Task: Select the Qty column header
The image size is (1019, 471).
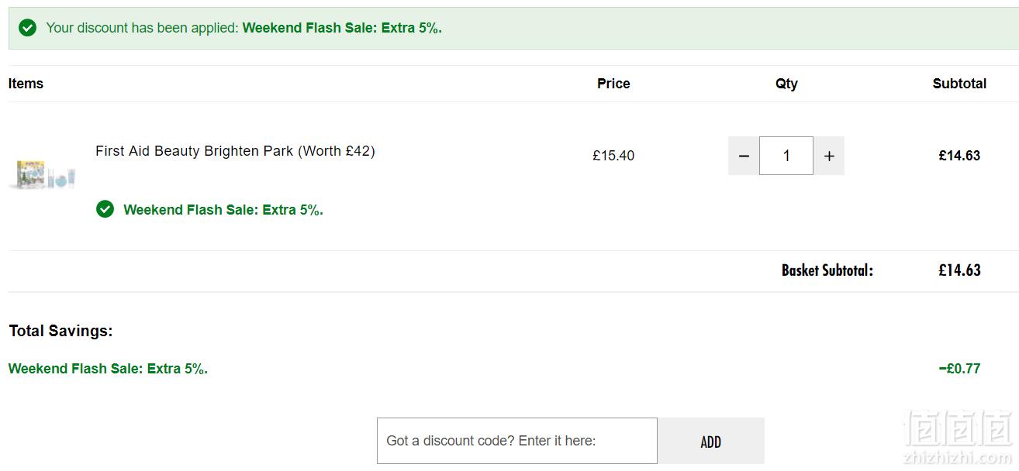Action: [786, 84]
